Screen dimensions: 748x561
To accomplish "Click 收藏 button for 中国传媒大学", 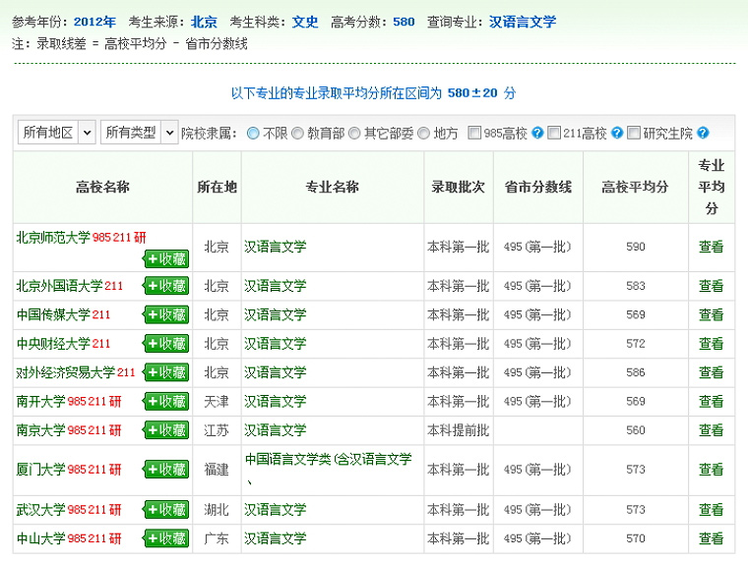I will point(165,314).
